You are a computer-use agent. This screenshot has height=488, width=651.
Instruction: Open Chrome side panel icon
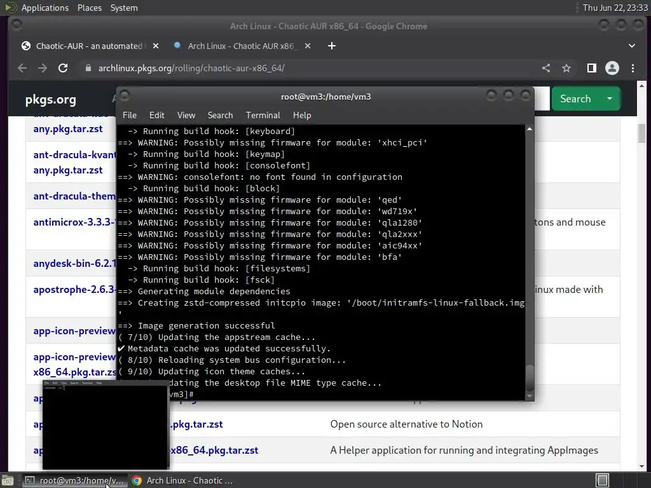[x=592, y=68]
